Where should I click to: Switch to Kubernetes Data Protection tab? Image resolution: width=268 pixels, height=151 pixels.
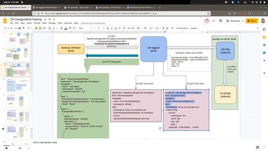141,8
